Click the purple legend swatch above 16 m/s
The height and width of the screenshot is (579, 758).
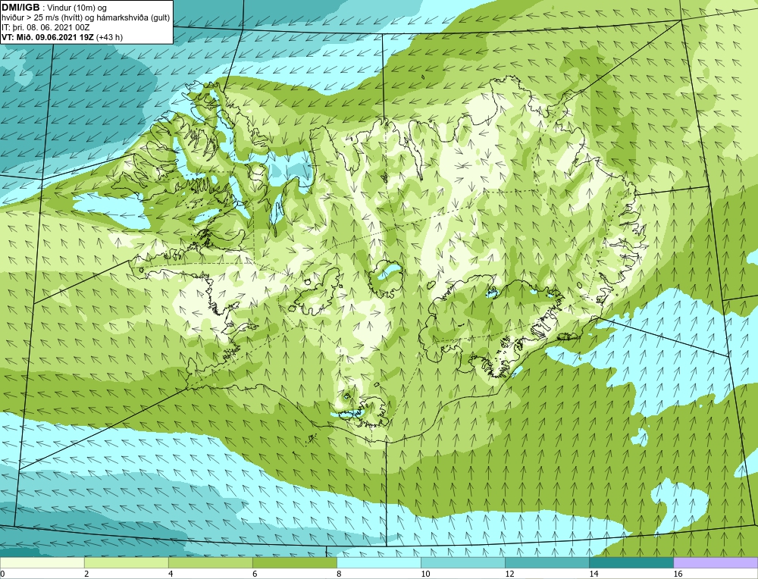coord(716,562)
